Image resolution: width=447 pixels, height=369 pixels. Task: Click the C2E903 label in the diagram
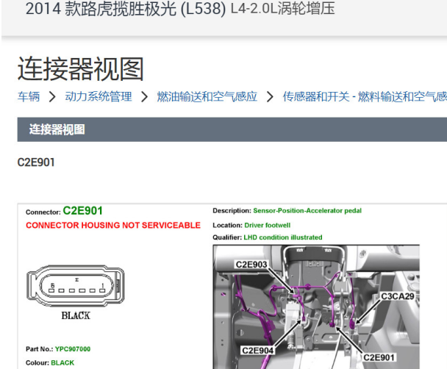click(251, 265)
